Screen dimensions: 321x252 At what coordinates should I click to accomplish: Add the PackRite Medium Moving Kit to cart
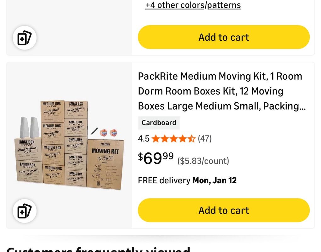pos(223,210)
